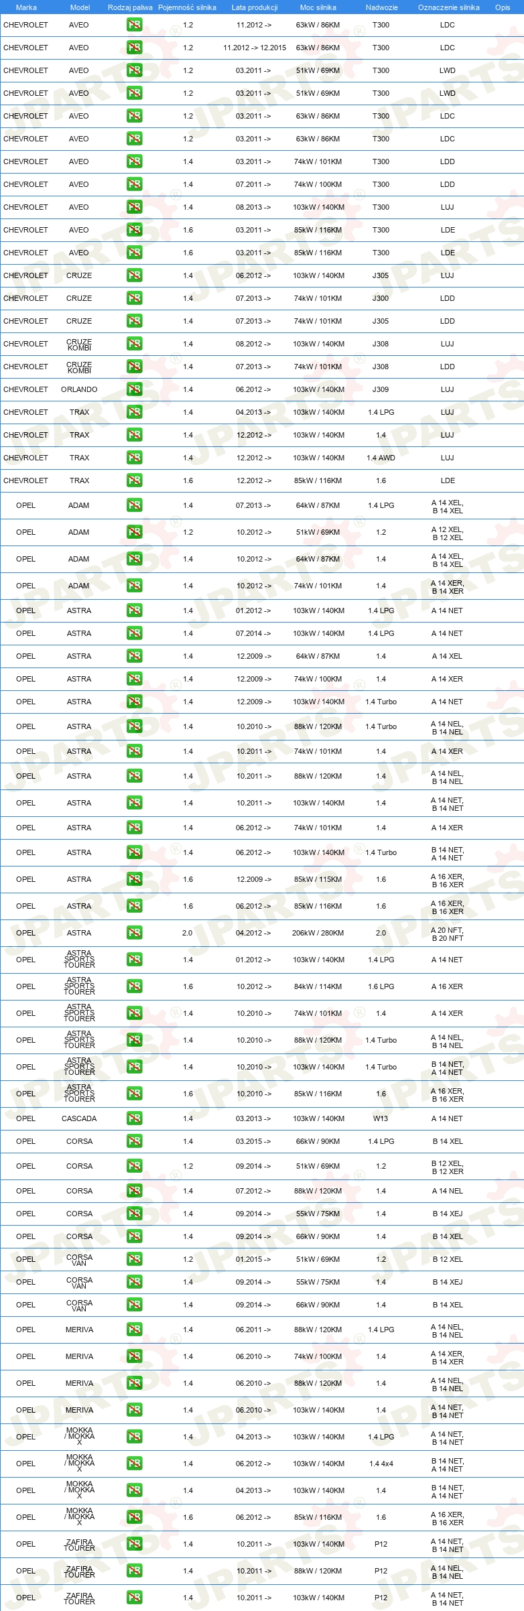Click the 1.4 4x4 body cell
The image size is (524, 1611).
[381, 1464]
